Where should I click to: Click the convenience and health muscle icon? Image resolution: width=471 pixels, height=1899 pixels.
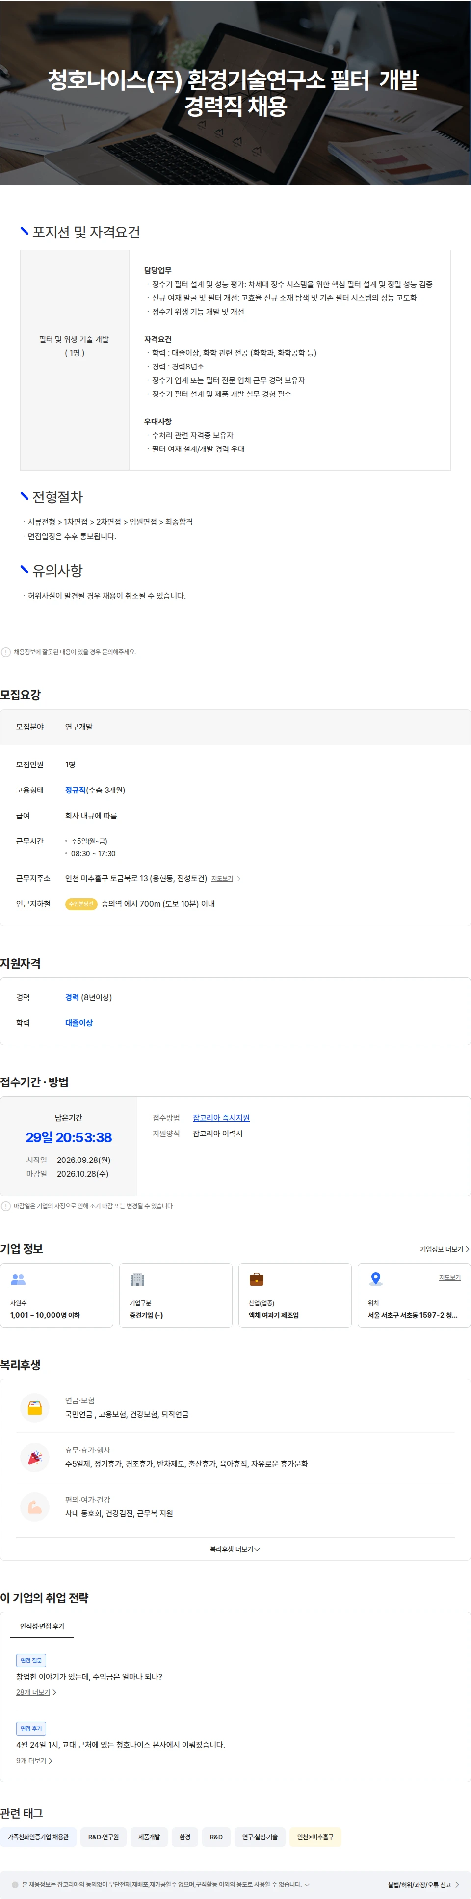click(35, 1506)
